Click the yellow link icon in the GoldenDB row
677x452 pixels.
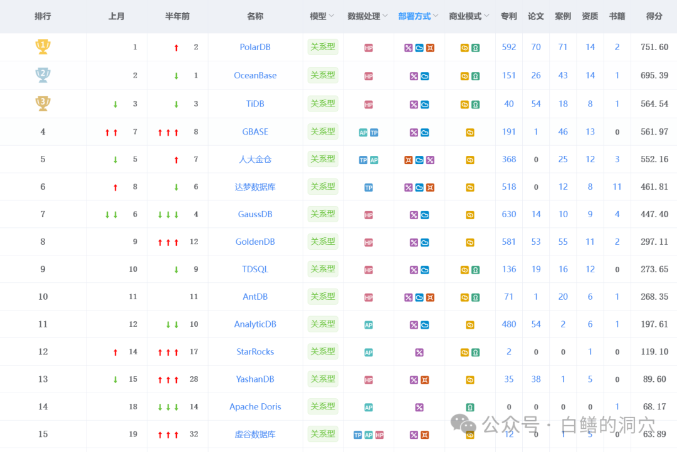[470, 242]
